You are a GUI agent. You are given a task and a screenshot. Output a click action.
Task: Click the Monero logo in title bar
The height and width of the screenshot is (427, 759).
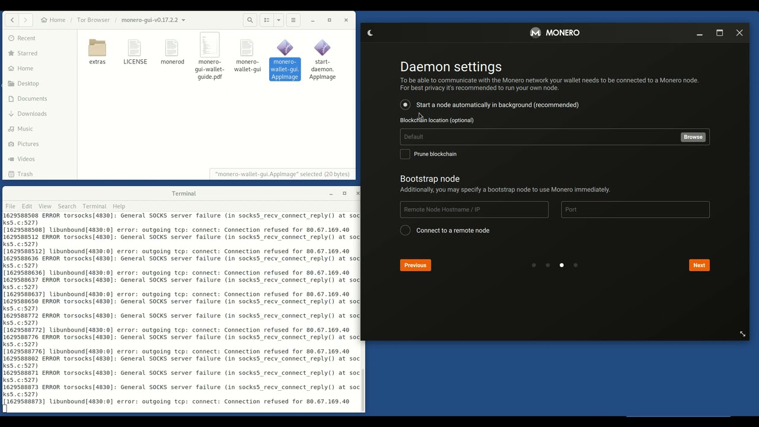click(x=535, y=33)
